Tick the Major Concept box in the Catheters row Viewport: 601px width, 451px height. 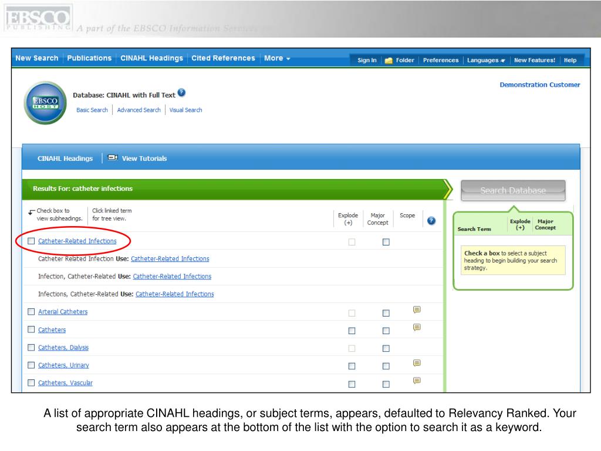[386, 331]
